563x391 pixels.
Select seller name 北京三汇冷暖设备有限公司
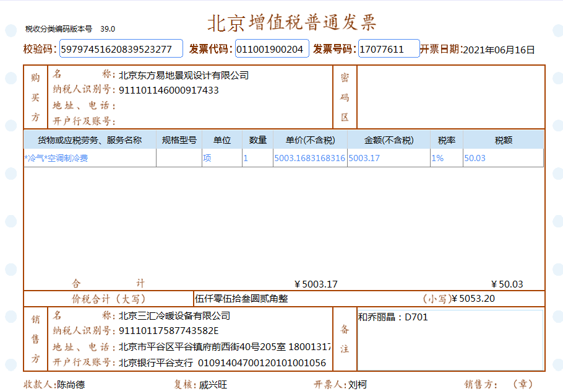click(174, 316)
